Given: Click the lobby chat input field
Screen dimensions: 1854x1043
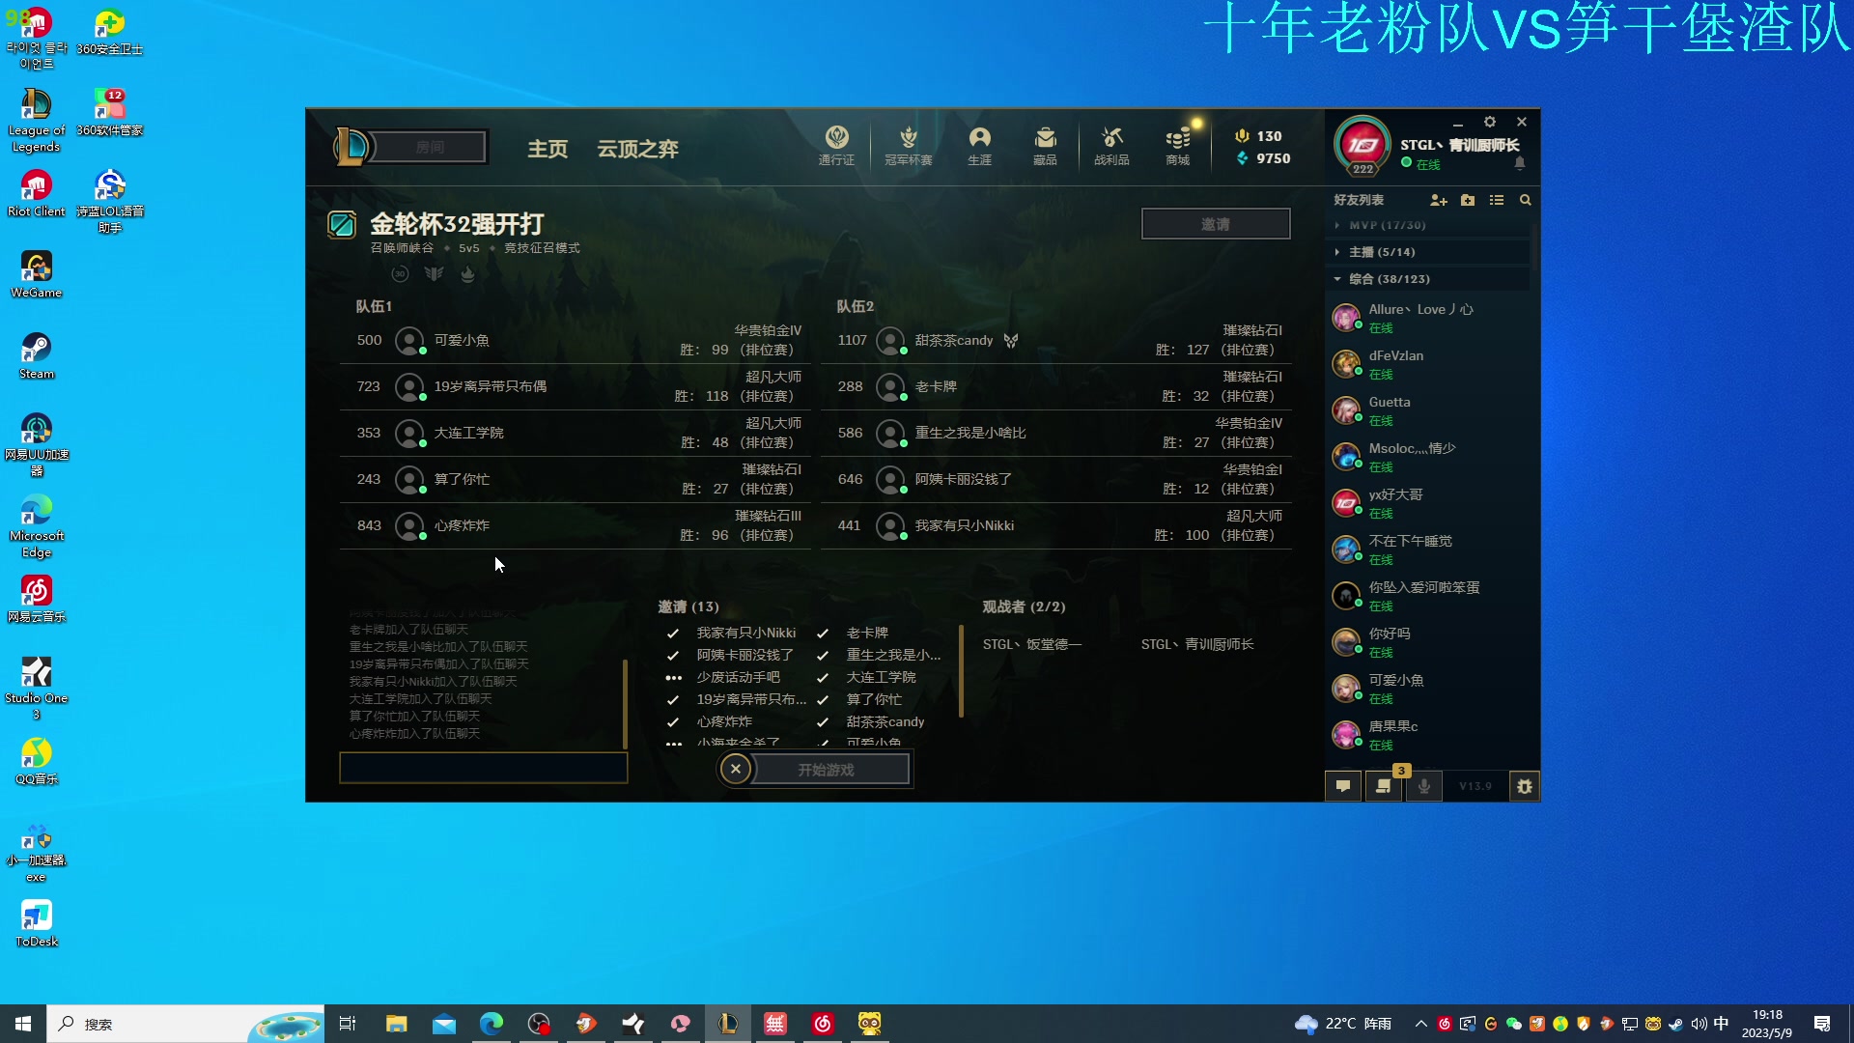Looking at the screenshot, I should point(483,767).
